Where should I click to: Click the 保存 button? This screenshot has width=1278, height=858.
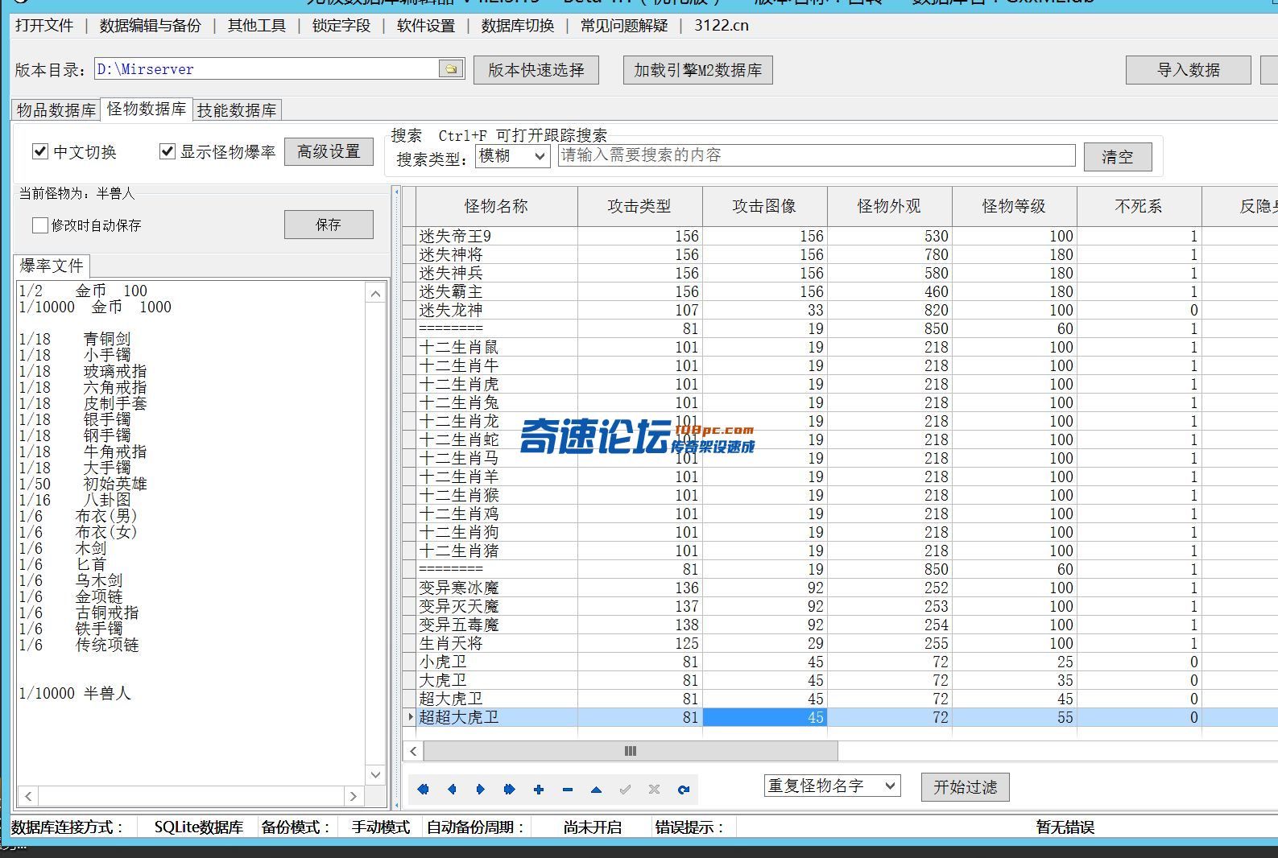pos(329,225)
